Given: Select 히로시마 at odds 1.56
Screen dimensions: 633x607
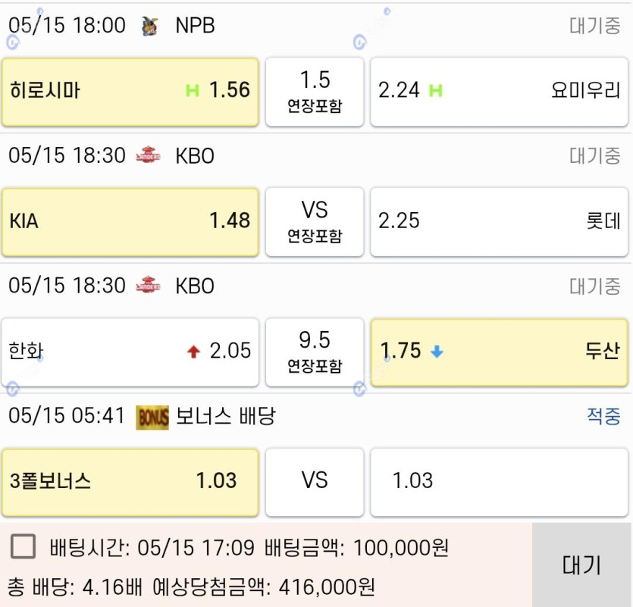Looking at the screenshot, I should pos(130,92).
